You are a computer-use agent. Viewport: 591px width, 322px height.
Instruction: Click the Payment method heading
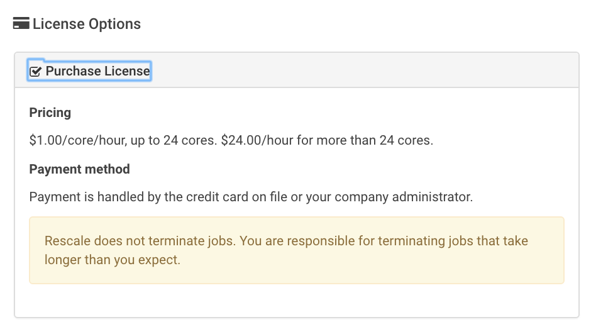pyautogui.click(x=79, y=169)
